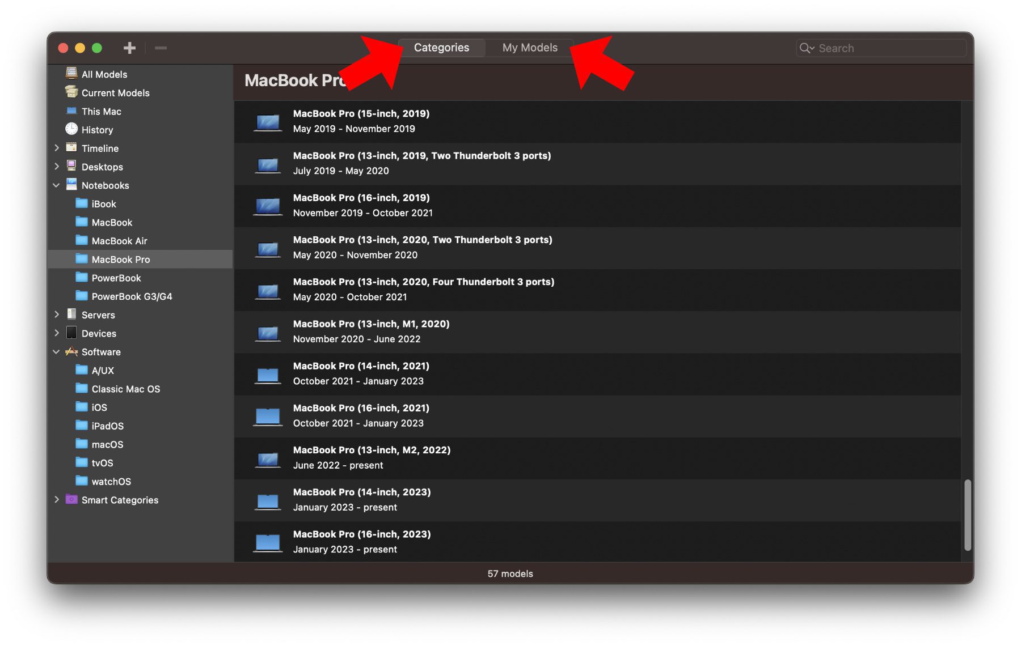Collapse the Notebooks category
Image resolution: width=1021 pixels, height=646 pixels.
57,185
